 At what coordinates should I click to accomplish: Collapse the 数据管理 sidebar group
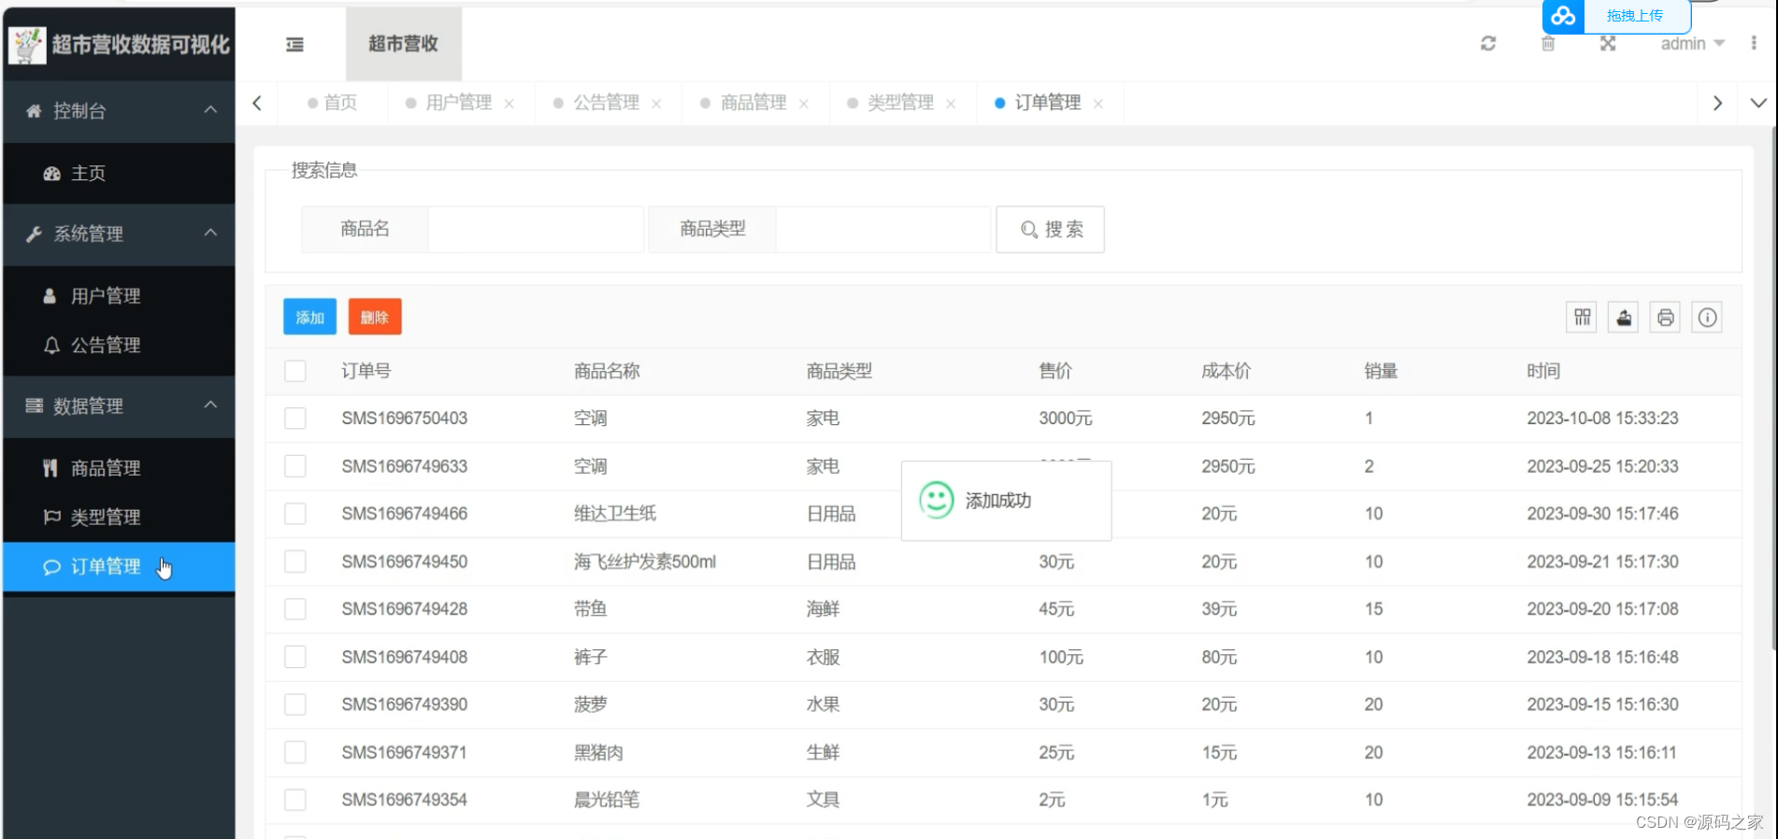coord(119,406)
